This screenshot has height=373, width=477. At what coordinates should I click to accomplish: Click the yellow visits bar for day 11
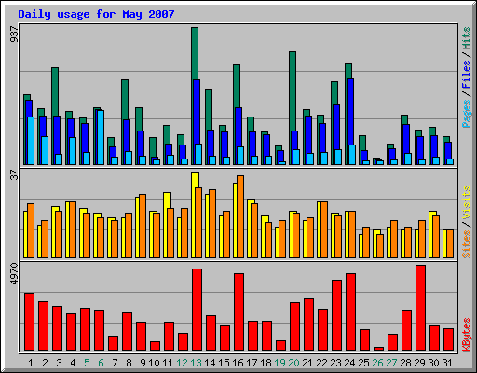[x=167, y=200]
